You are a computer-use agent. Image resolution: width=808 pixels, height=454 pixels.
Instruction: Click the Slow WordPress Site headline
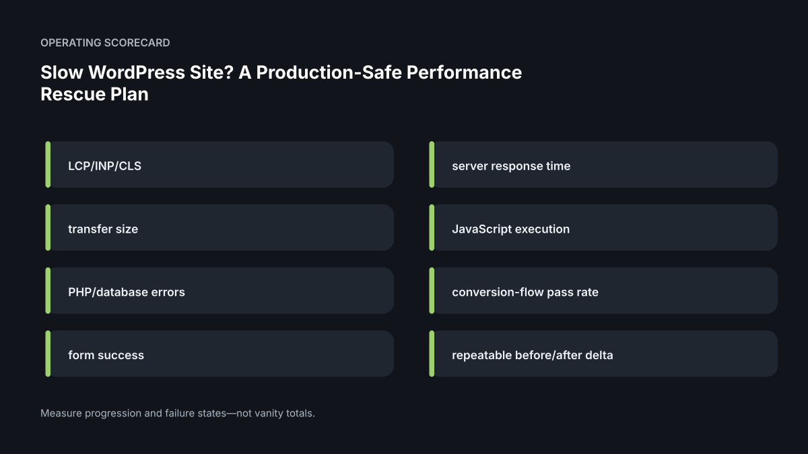(x=281, y=83)
